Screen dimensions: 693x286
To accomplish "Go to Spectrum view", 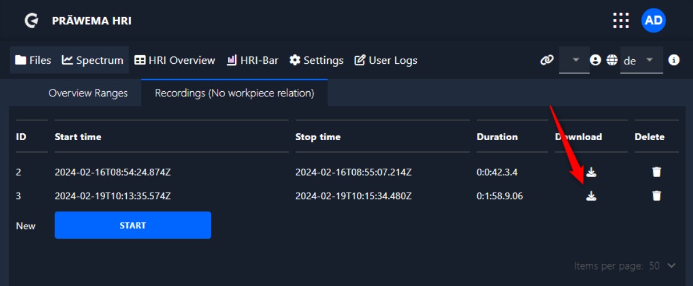I will pyautogui.click(x=92, y=60).
